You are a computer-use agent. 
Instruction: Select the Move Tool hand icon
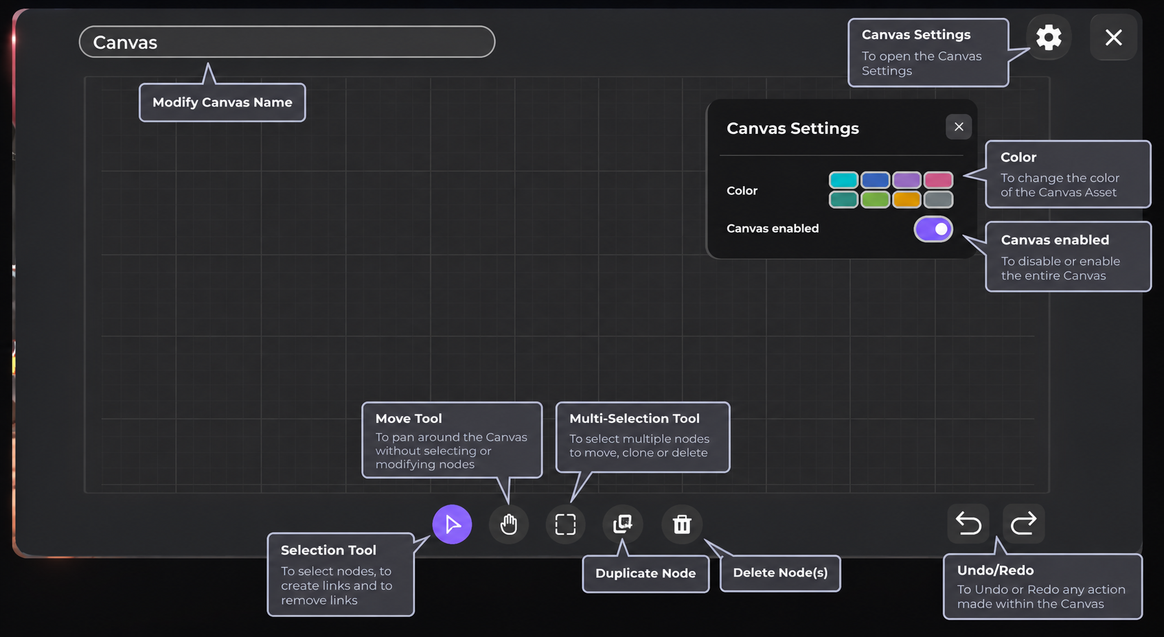click(x=508, y=524)
